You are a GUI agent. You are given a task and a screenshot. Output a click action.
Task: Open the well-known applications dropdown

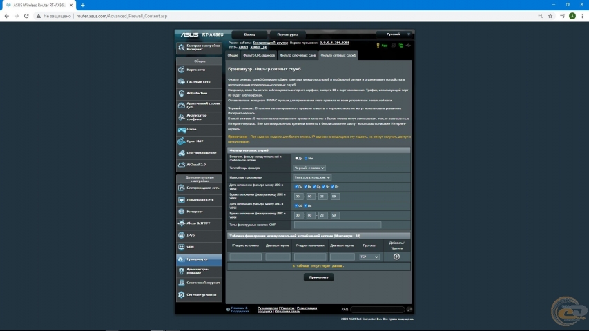tap(313, 177)
